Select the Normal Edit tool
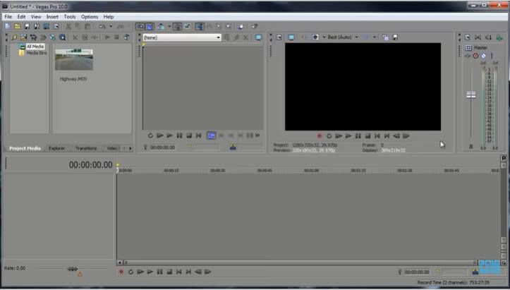Image resolution: width=510 pixels, height=290 pixels. 200,27
